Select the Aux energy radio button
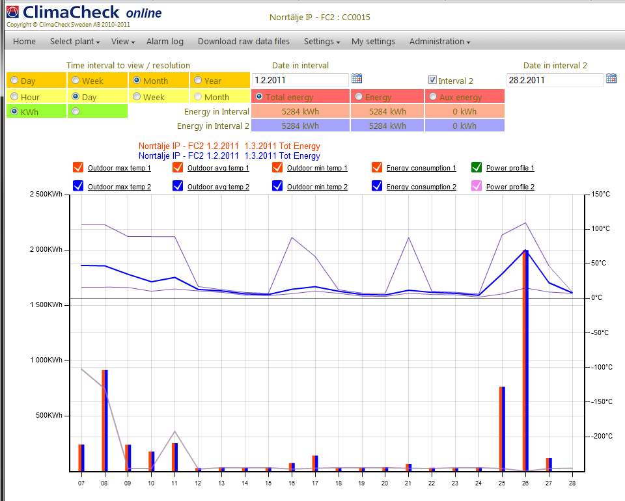The height and width of the screenshot is (501, 625). pyautogui.click(x=433, y=97)
